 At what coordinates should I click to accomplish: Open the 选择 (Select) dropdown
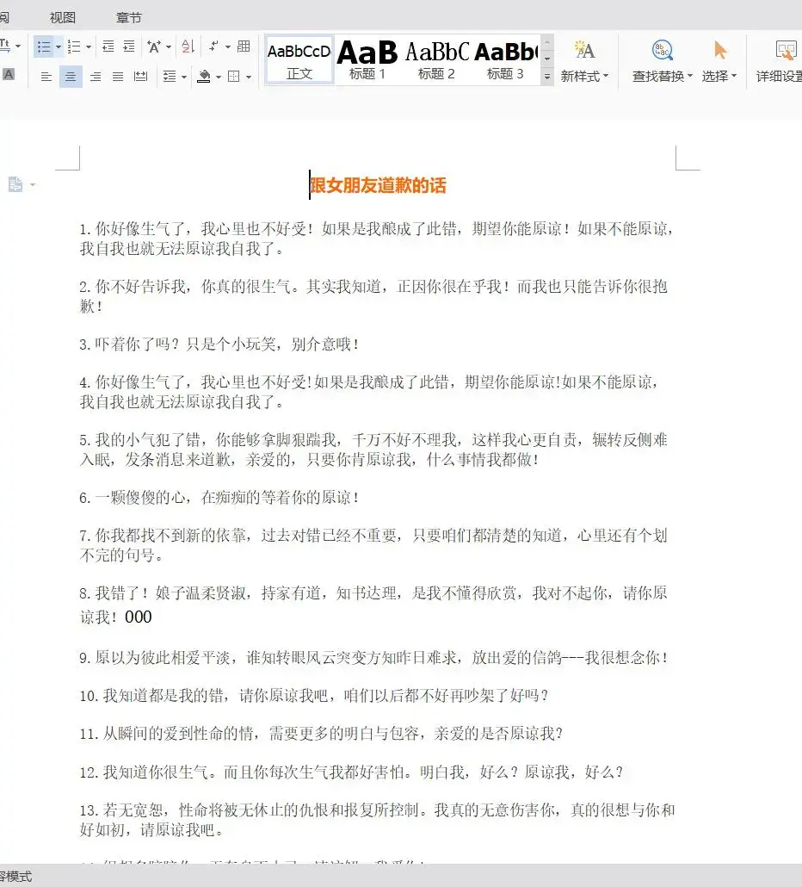tap(719, 74)
